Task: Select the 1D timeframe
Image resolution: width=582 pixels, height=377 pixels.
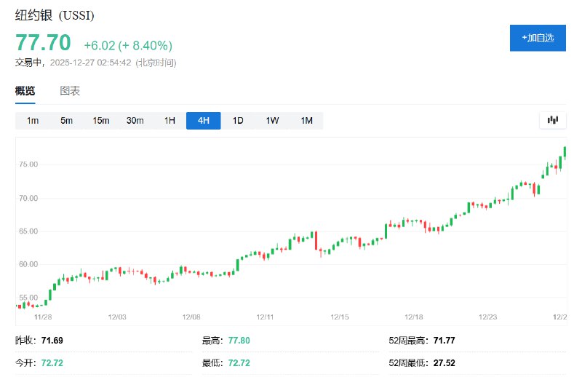Action: click(x=238, y=121)
